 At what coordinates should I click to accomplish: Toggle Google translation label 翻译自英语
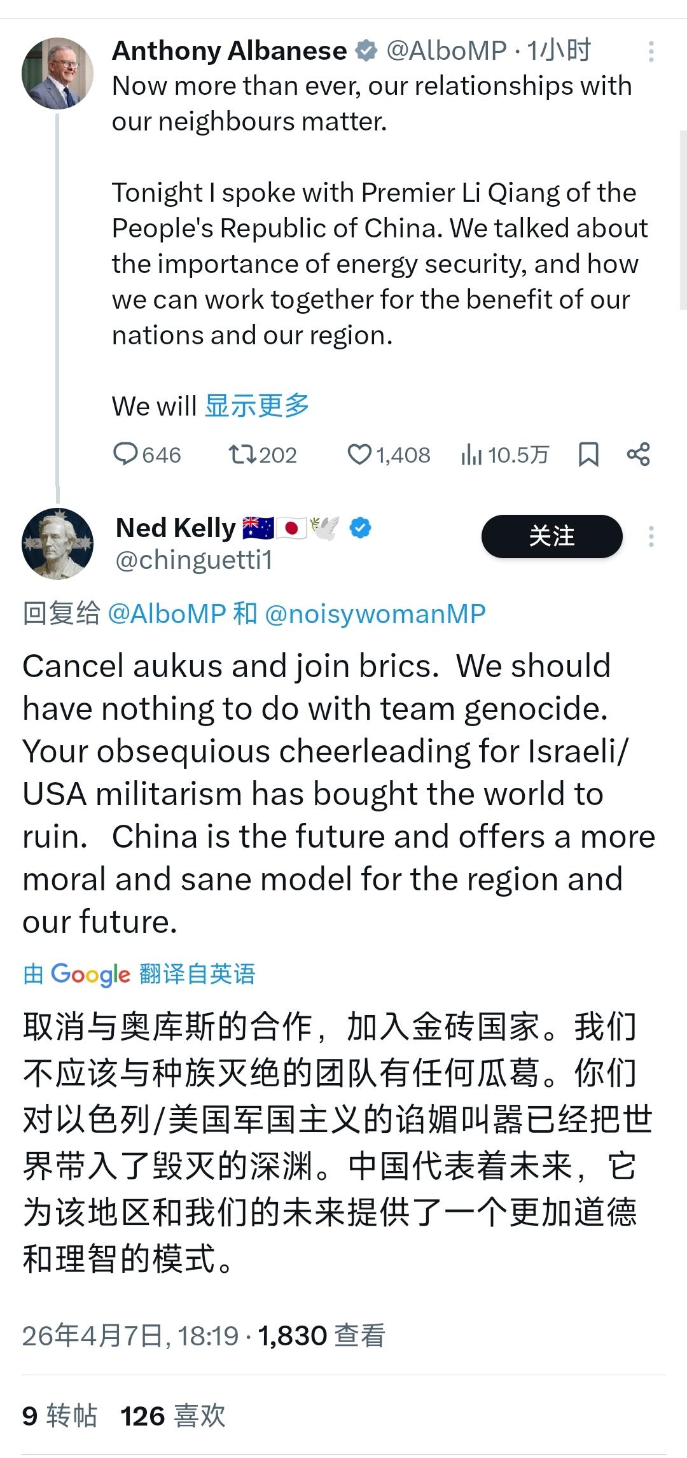(x=197, y=974)
